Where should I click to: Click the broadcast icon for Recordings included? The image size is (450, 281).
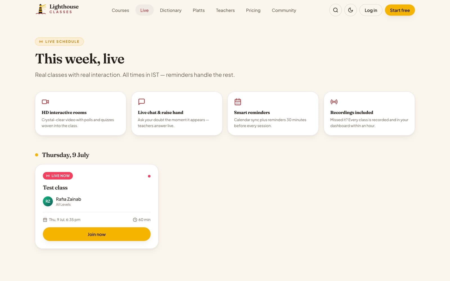pos(334,102)
